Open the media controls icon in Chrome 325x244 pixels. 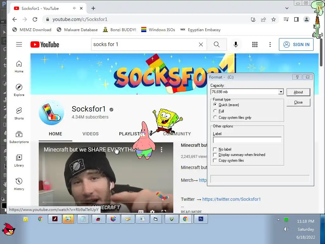pyautogui.click(x=286, y=19)
